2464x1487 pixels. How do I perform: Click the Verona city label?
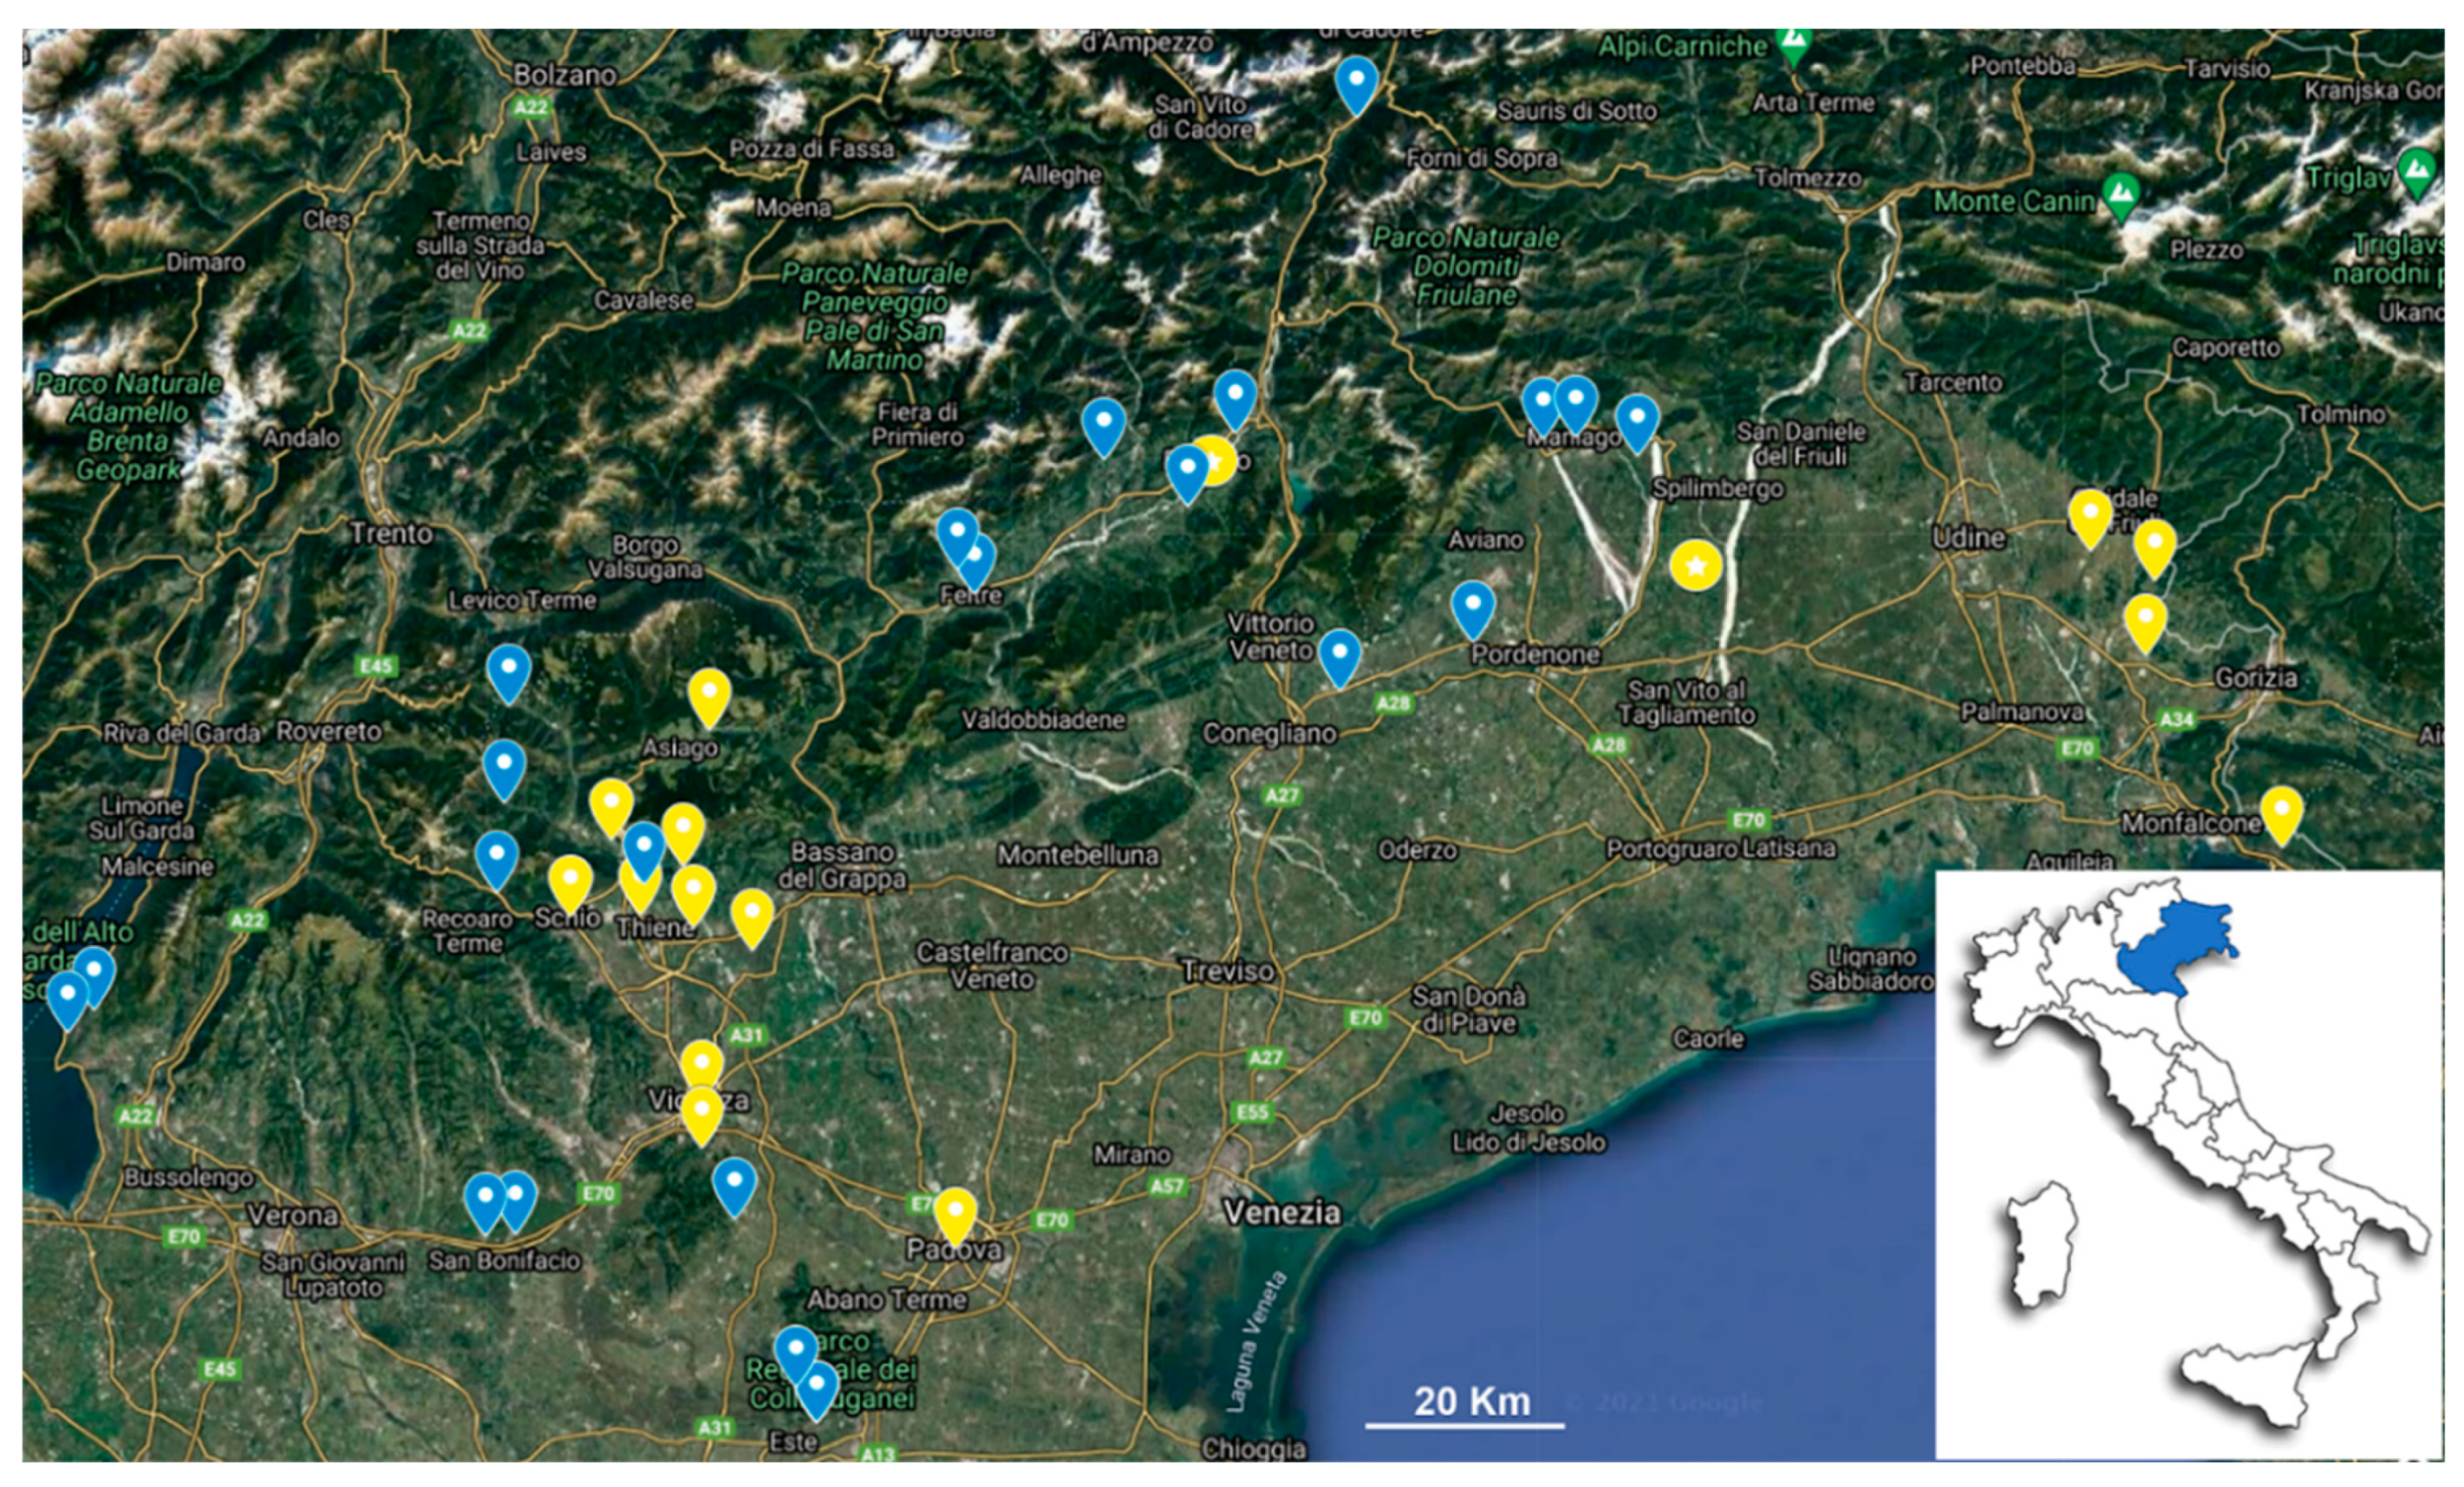point(292,1216)
